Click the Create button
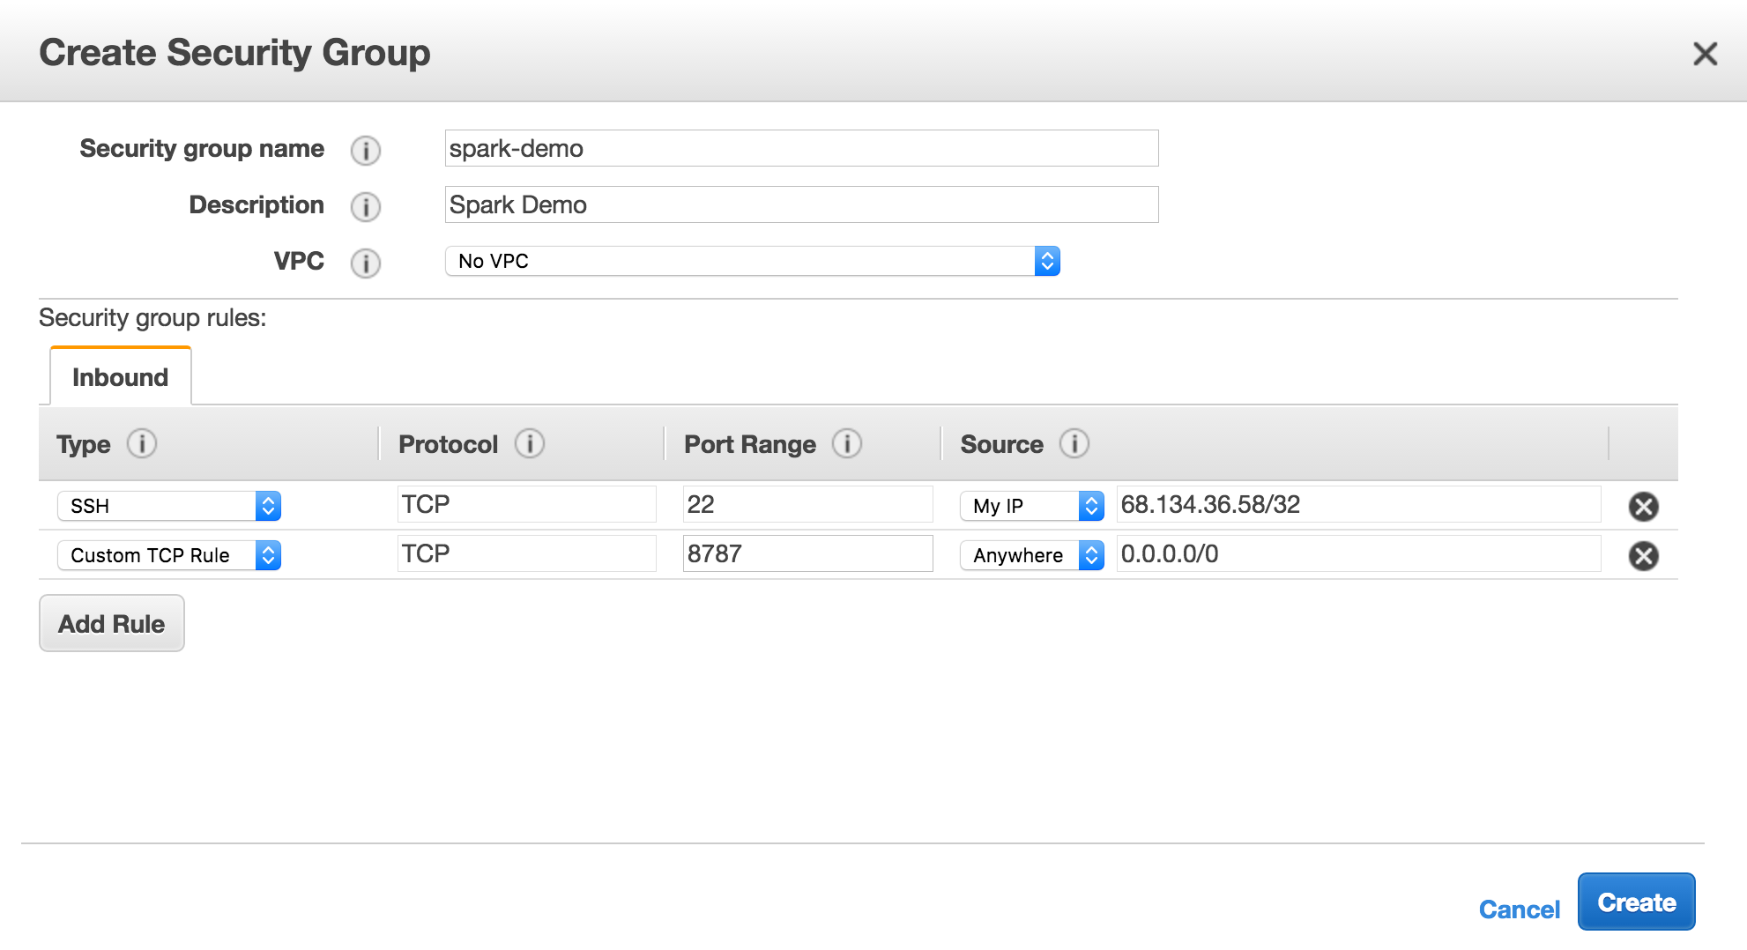 tap(1636, 902)
